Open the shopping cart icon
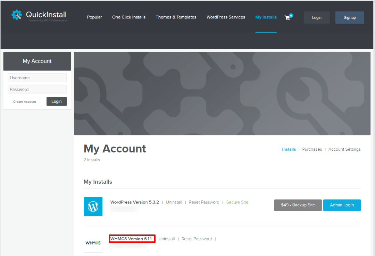The image size is (375, 256). [x=287, y=17]
